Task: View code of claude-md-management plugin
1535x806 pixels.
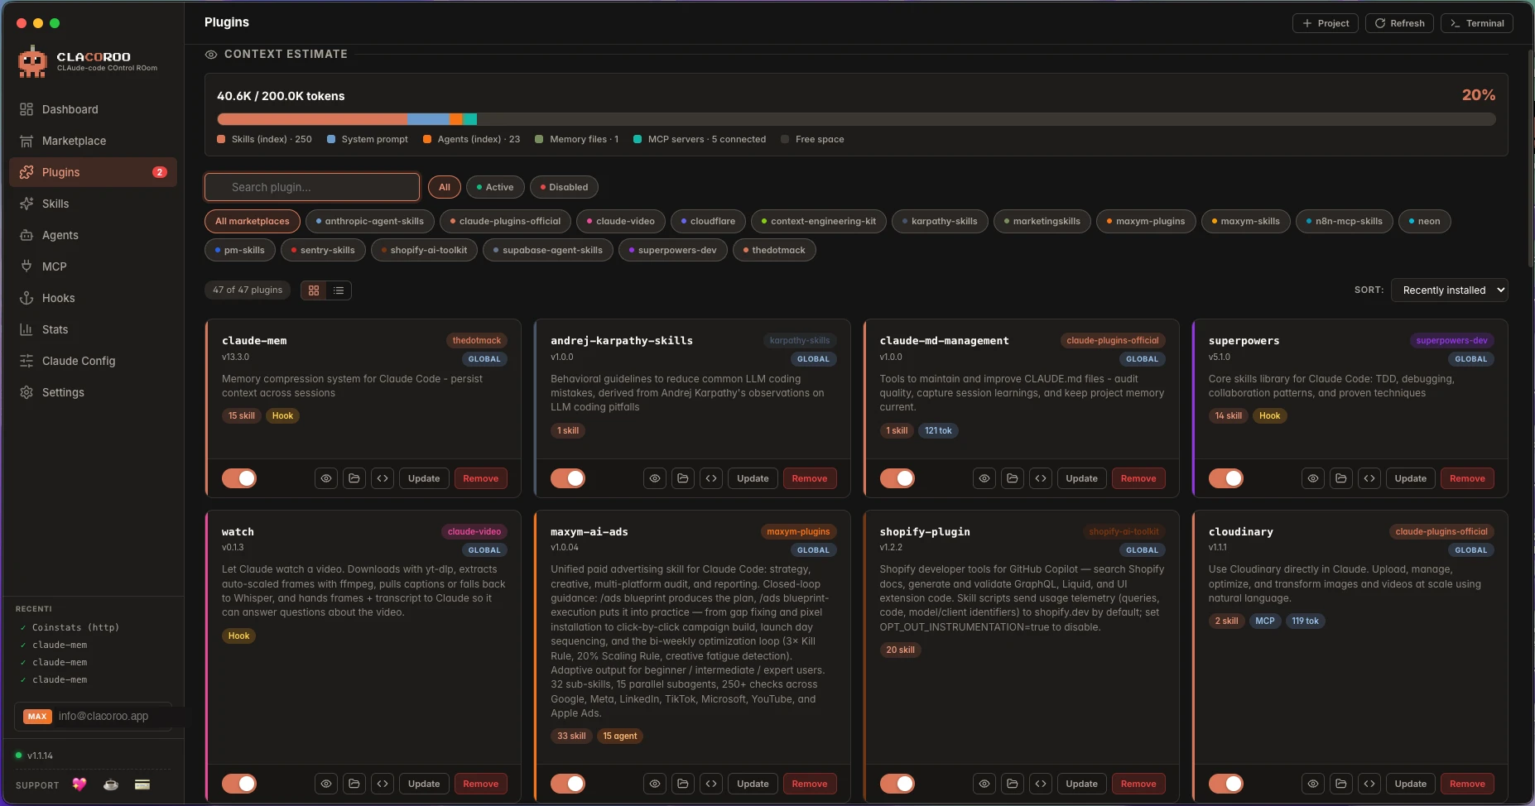Action: point(1041,478)
